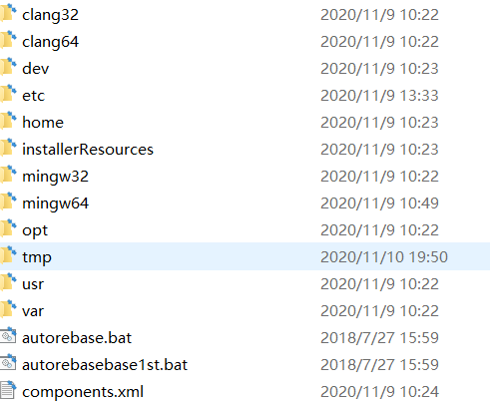Click the etc folder icon

pyautogui.click(x=8, y=94)
